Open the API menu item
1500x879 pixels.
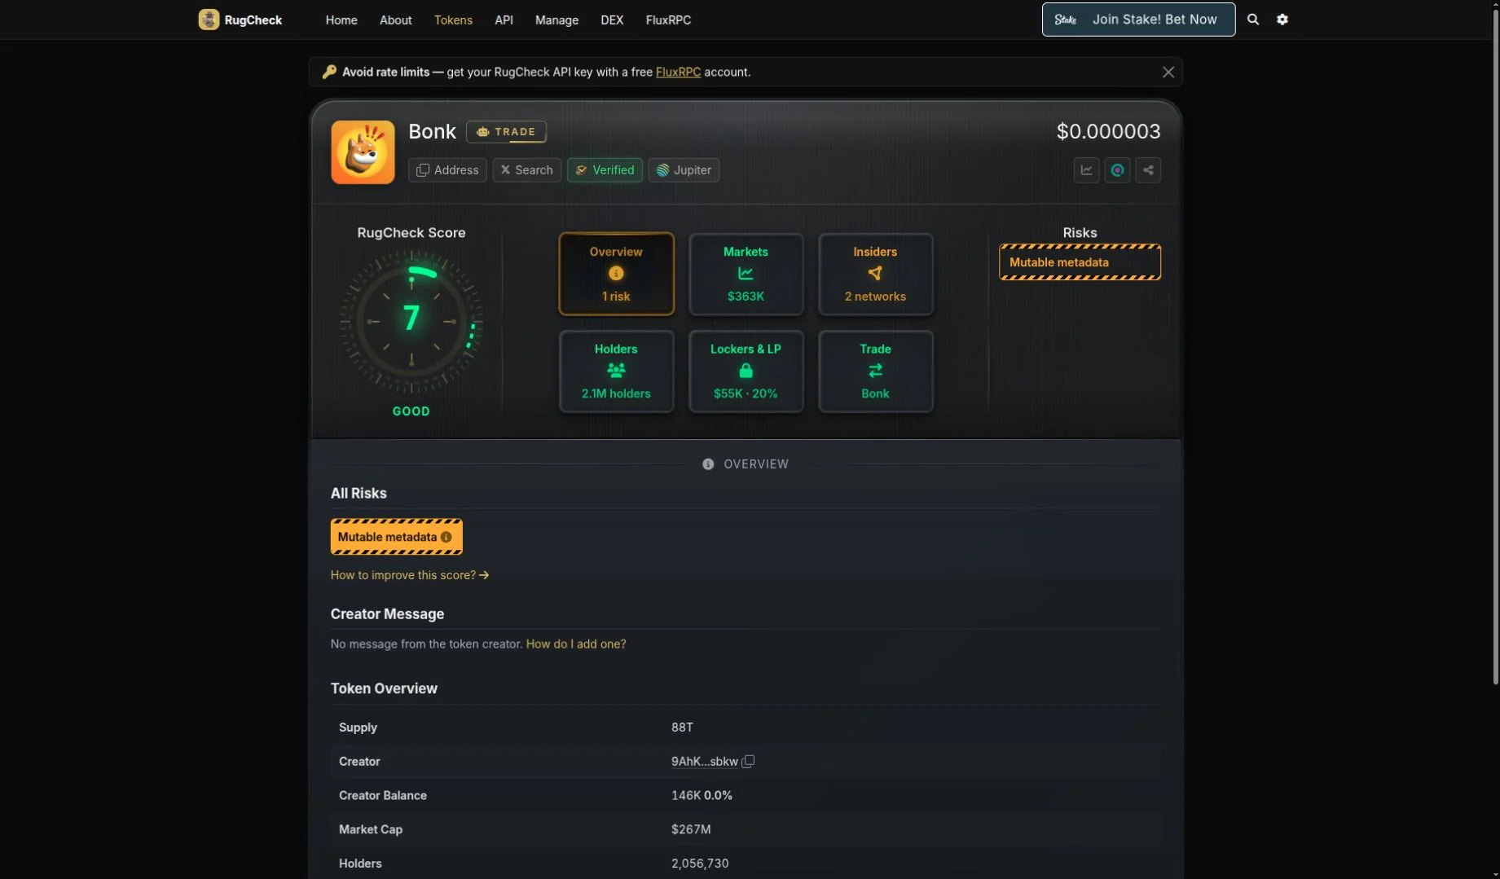click(x=504, y=20)
